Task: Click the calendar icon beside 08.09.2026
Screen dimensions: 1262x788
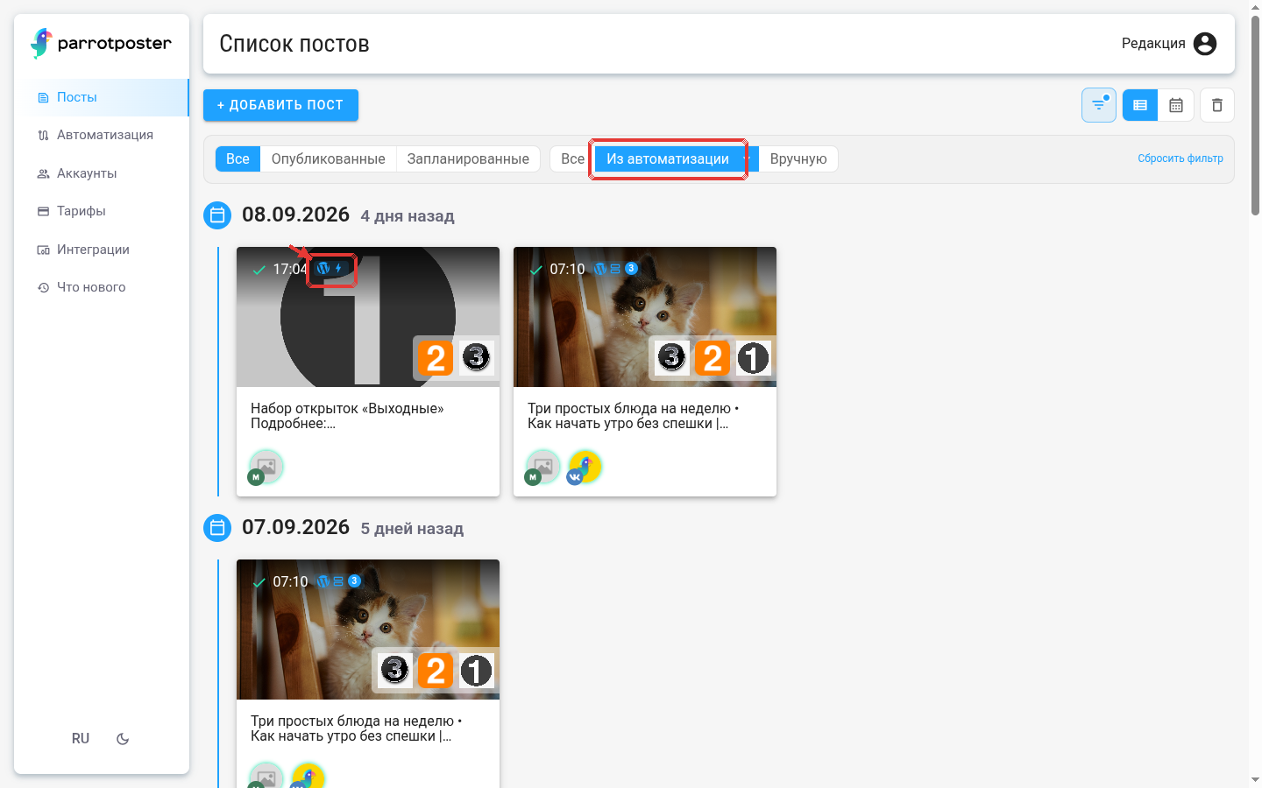Action: 217,215
